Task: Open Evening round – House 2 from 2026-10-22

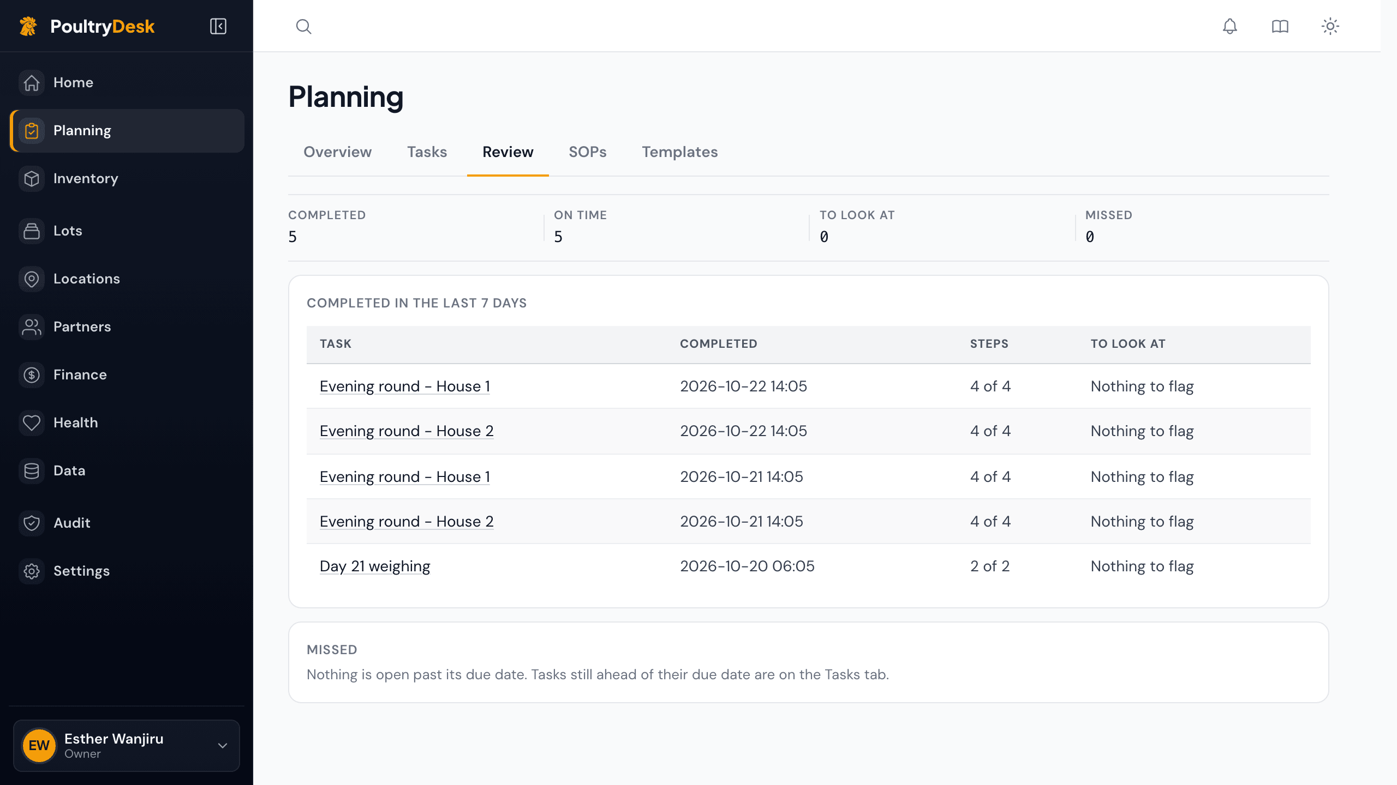Action: click(407, 431)
